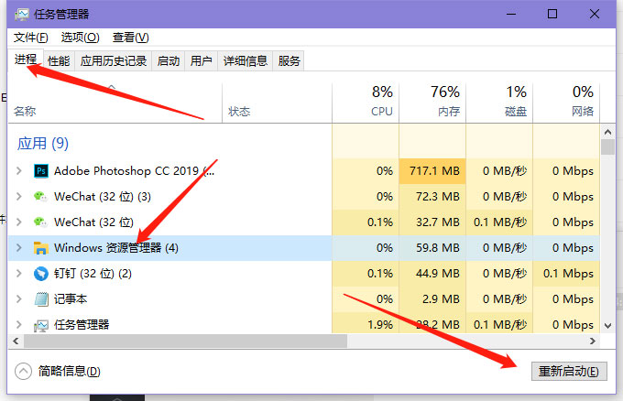Expand the 任务管理器 process row
623x401 pixels.
pyautogui.click(x=18, y=324)
